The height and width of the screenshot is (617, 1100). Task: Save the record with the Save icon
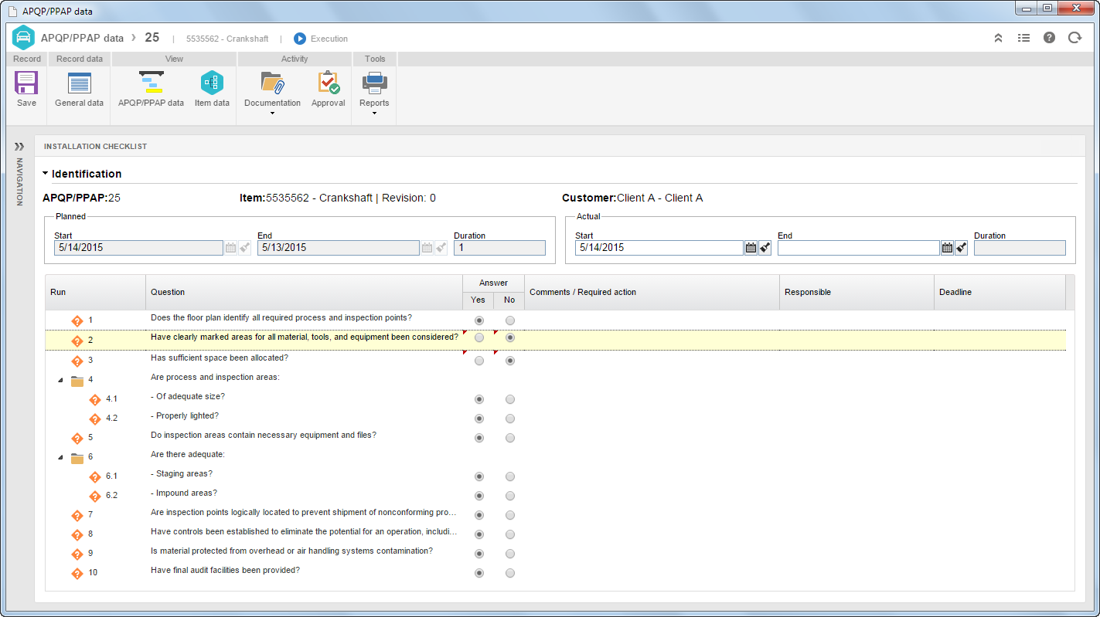[26, 83]
